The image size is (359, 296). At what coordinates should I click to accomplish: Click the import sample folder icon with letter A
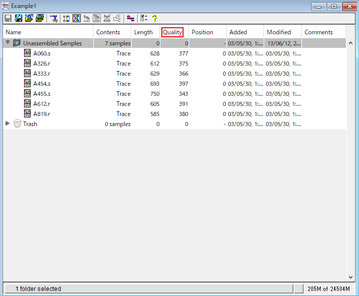pyautogui.click(x=29, y=18)
